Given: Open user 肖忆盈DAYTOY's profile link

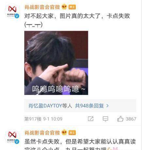Looking at the screenshot, I should (x=45, y=106).
